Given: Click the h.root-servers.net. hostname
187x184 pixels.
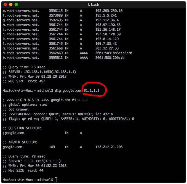Looking at the screenshot, I should pos(21,25).
